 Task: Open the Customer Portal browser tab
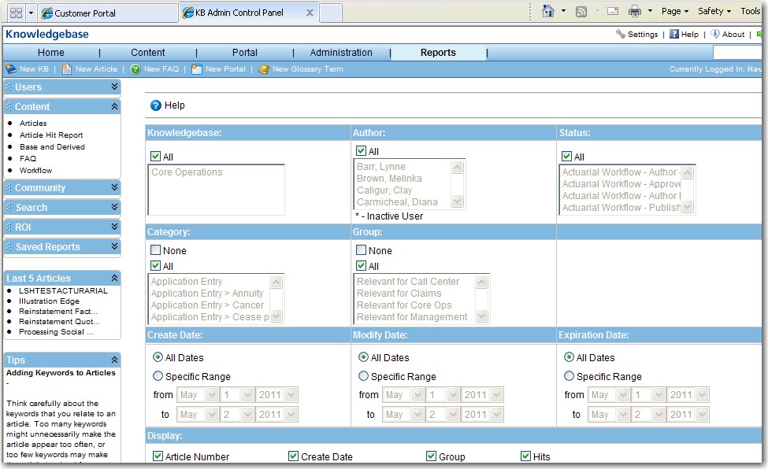tap(106, 13)
